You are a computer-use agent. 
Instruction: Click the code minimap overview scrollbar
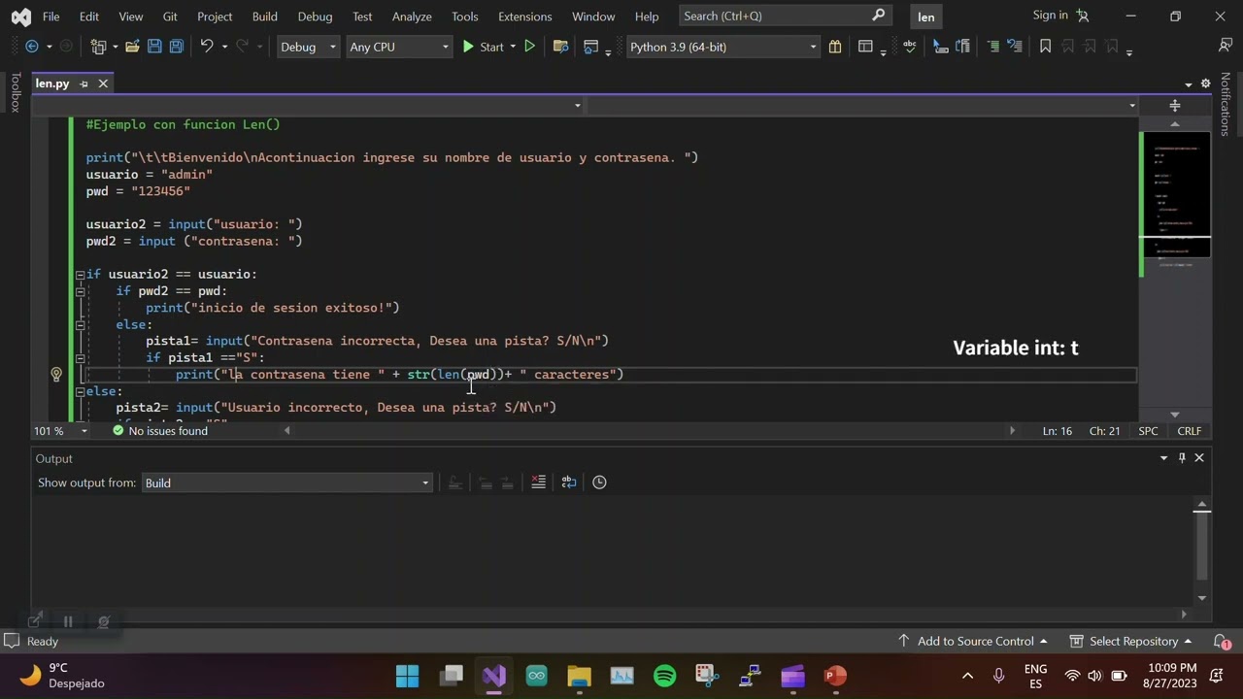tap(1175, 270)
